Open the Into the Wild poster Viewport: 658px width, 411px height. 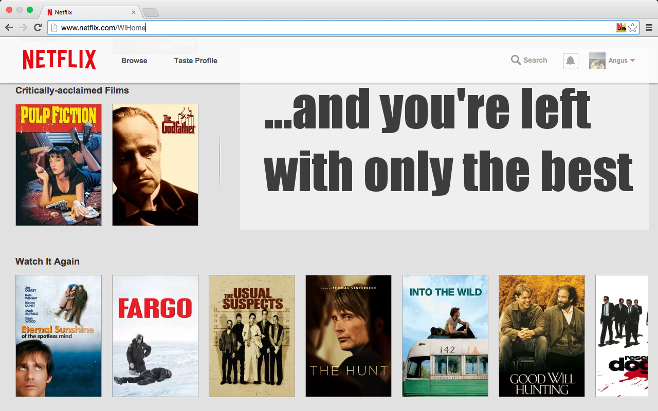click(445, 336)
